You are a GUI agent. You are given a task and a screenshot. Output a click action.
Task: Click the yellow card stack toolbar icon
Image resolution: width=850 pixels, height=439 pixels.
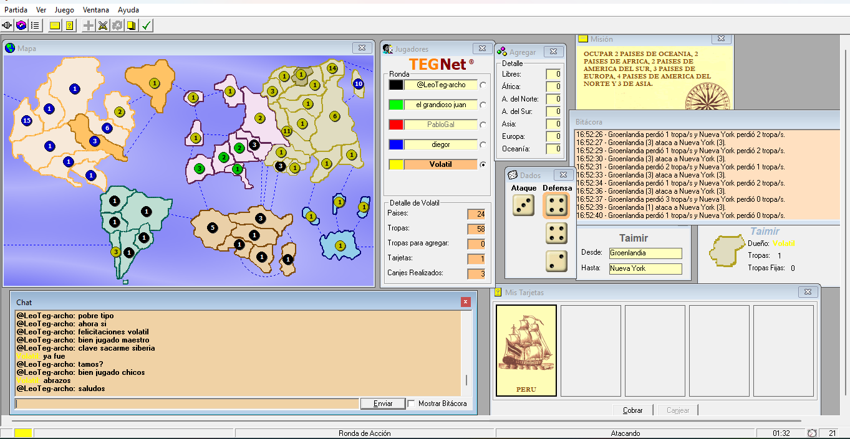[132, 26]
